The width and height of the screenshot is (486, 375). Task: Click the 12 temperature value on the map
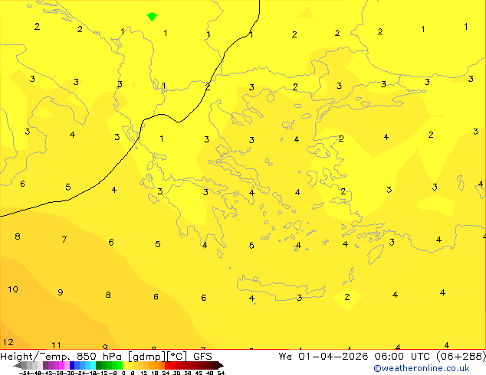pyautogui.click(x=8, y=342)
